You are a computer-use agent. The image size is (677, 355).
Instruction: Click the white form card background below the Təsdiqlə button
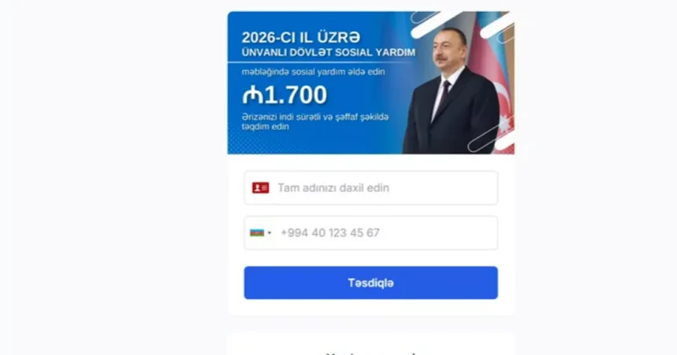[x=371, y=307]
